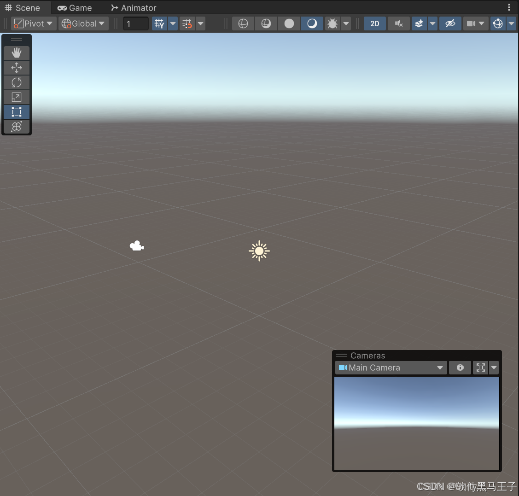The width and height of the screenshot is (519, 496).
Task: Switch to Unlit draw mode
Action: 289,23
